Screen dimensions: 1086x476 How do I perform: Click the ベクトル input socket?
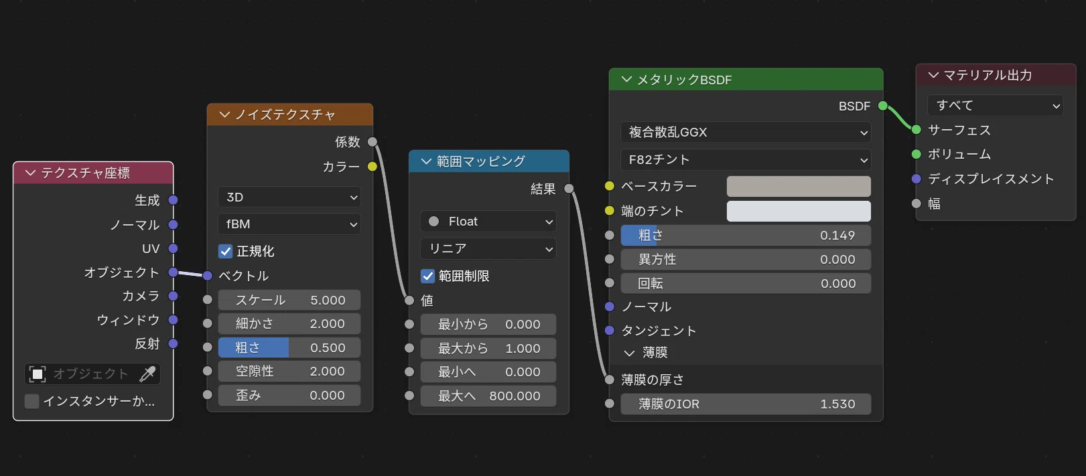point(208,276)
